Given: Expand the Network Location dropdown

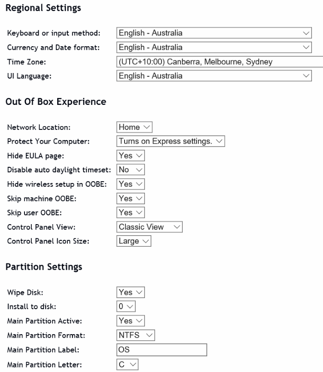Looking at the screenshot, I should click(x=134, y=127).
